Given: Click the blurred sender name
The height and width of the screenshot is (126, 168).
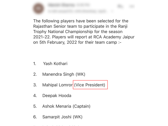Looking at the screenshot, I should [x=60, y=5].
